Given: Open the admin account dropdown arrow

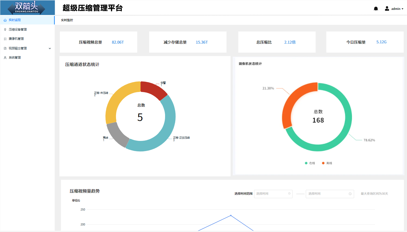Looking at the screenshot, I should click(403, 9).
